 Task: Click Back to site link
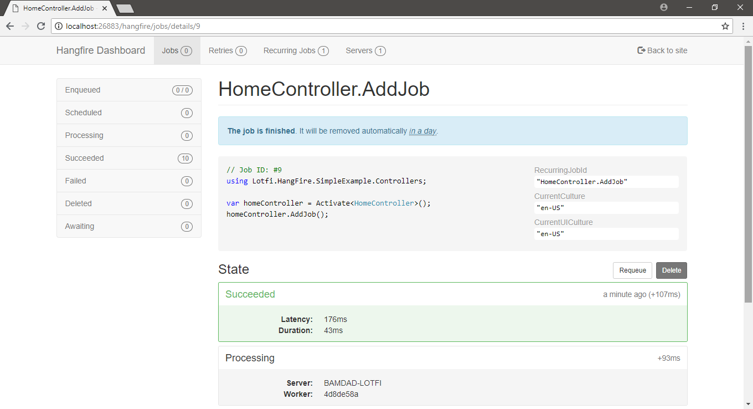pyautogui.click(x=663, y=50)
